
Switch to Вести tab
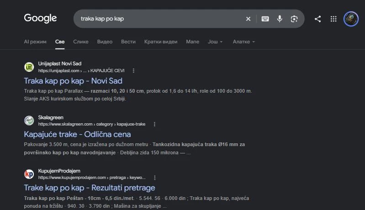pos(128,42)
